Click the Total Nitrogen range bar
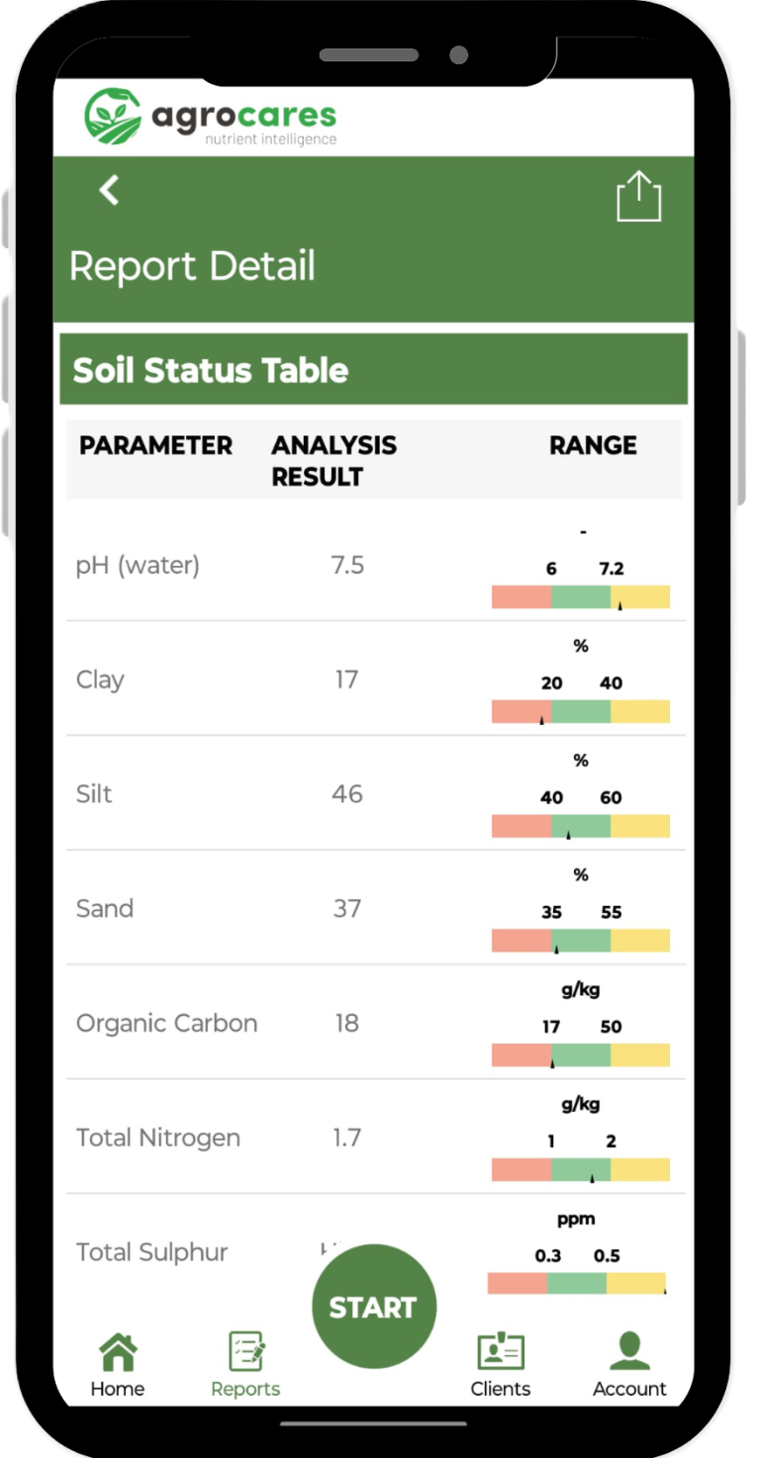 point(581,1169)
